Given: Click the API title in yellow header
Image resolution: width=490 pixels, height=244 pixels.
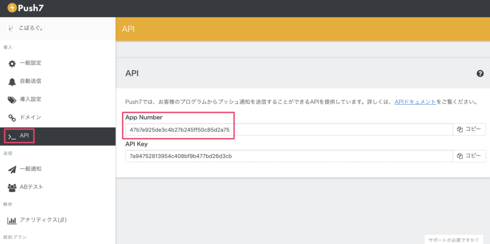Looking at the screenshot, I should pyautogui.click(x=128, y=29).
